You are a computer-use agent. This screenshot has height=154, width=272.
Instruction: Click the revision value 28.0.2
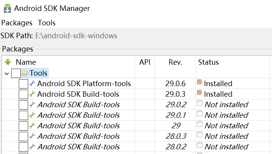176,147
